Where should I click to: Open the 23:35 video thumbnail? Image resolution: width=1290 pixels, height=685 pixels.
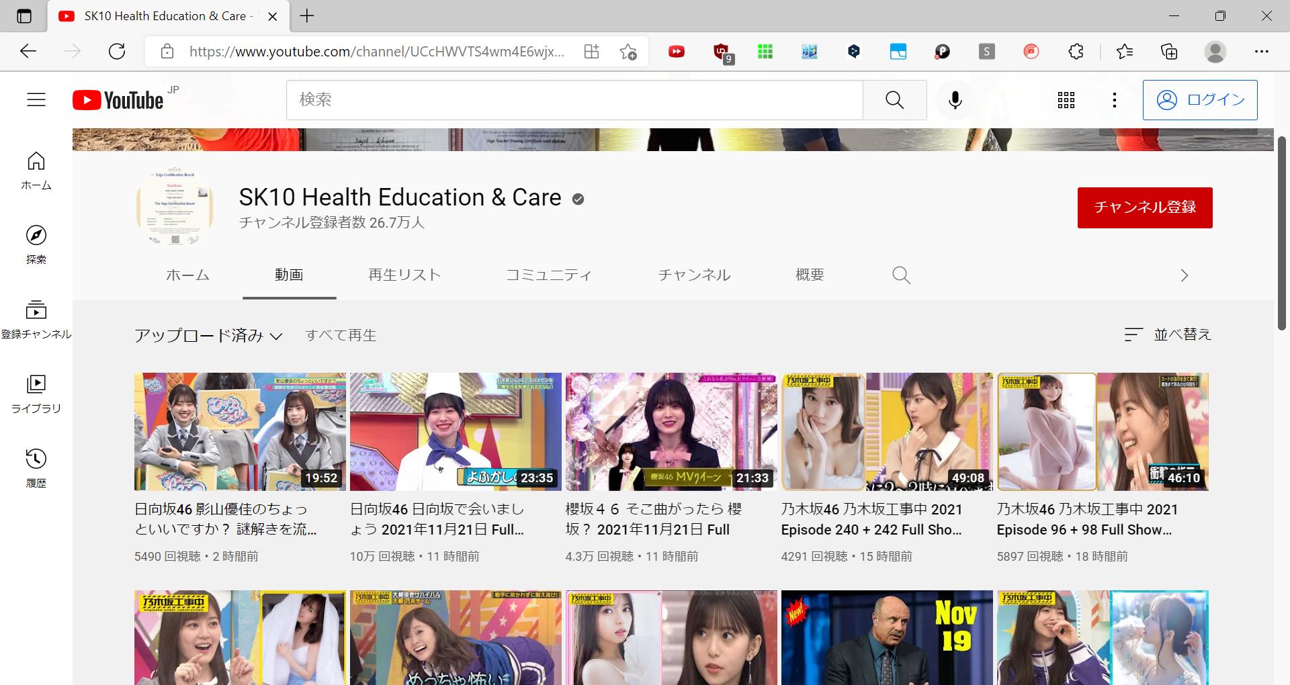click(456, 432)
